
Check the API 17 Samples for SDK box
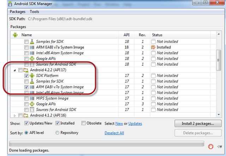(x=26, y=82)
